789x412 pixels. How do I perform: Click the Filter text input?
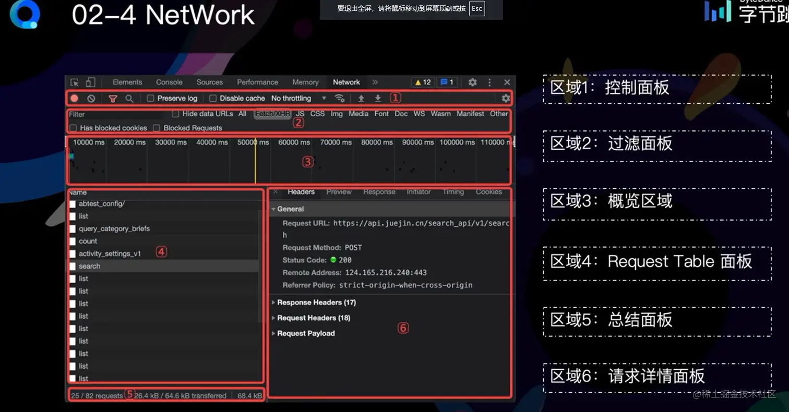tap(116, 114)
